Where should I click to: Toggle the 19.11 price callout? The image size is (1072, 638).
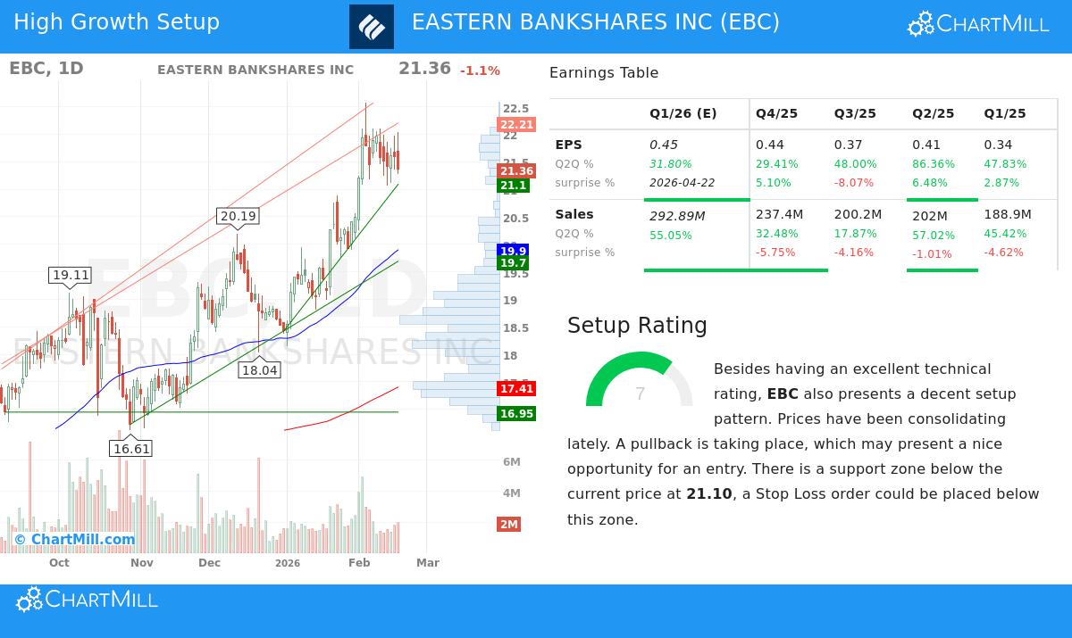[x=70, y=276]
